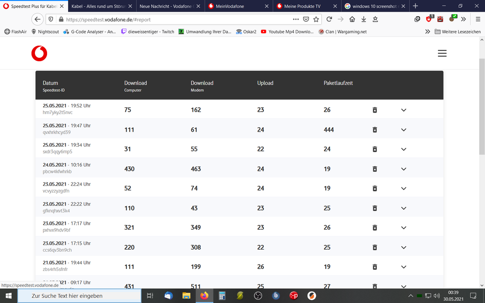Open Youtube Mp4 Download bookmark
Screen dimensions: 485x303
click(x=287, y=32)
